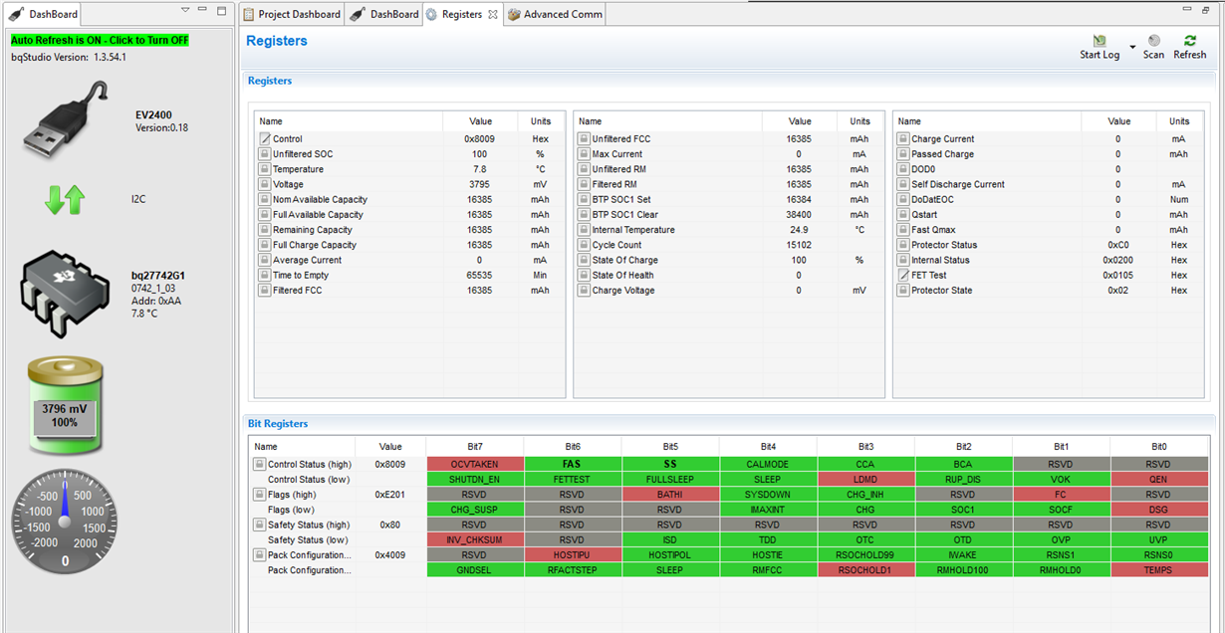Click the CHG_INH bit cell
This screenshot has height=633, width=1225.
865,495
